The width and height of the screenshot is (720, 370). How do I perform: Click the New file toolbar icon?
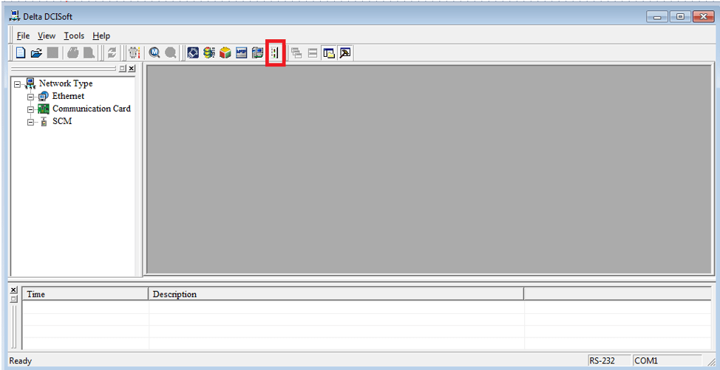(x=21, y=52)
